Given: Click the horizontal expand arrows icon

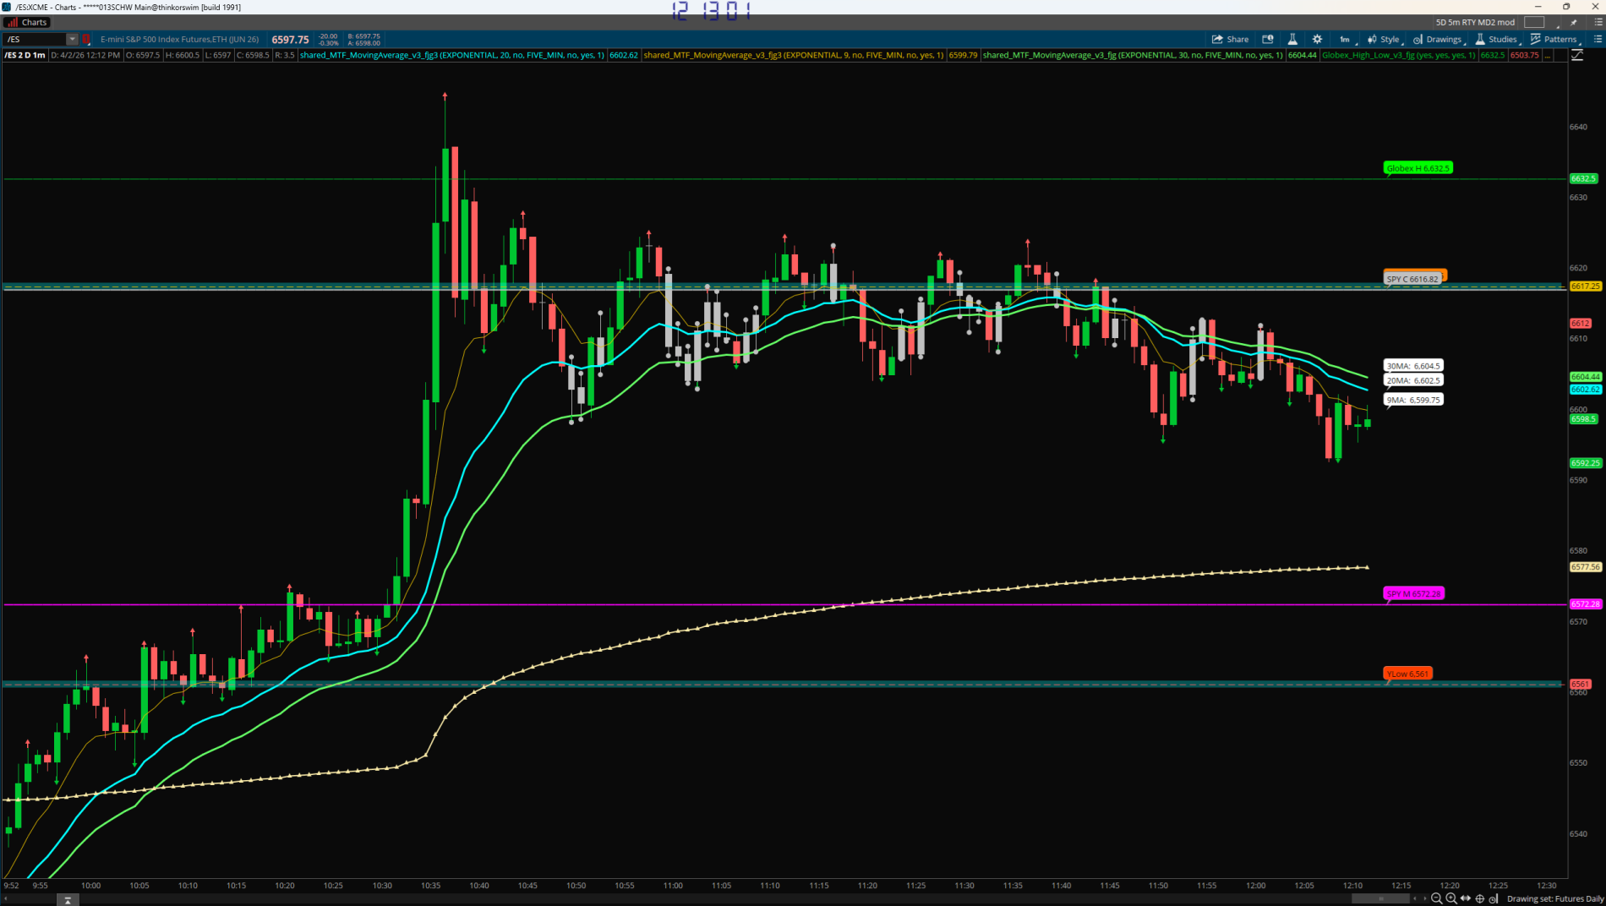Looking at the screenshot, I should (1465, 898).
